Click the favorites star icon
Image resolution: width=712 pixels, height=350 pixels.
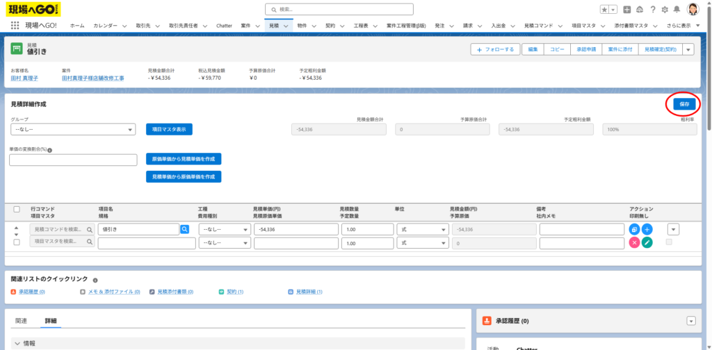604,10
